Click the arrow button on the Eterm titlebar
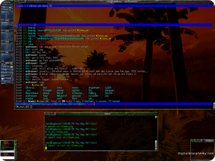 (55, 114)
